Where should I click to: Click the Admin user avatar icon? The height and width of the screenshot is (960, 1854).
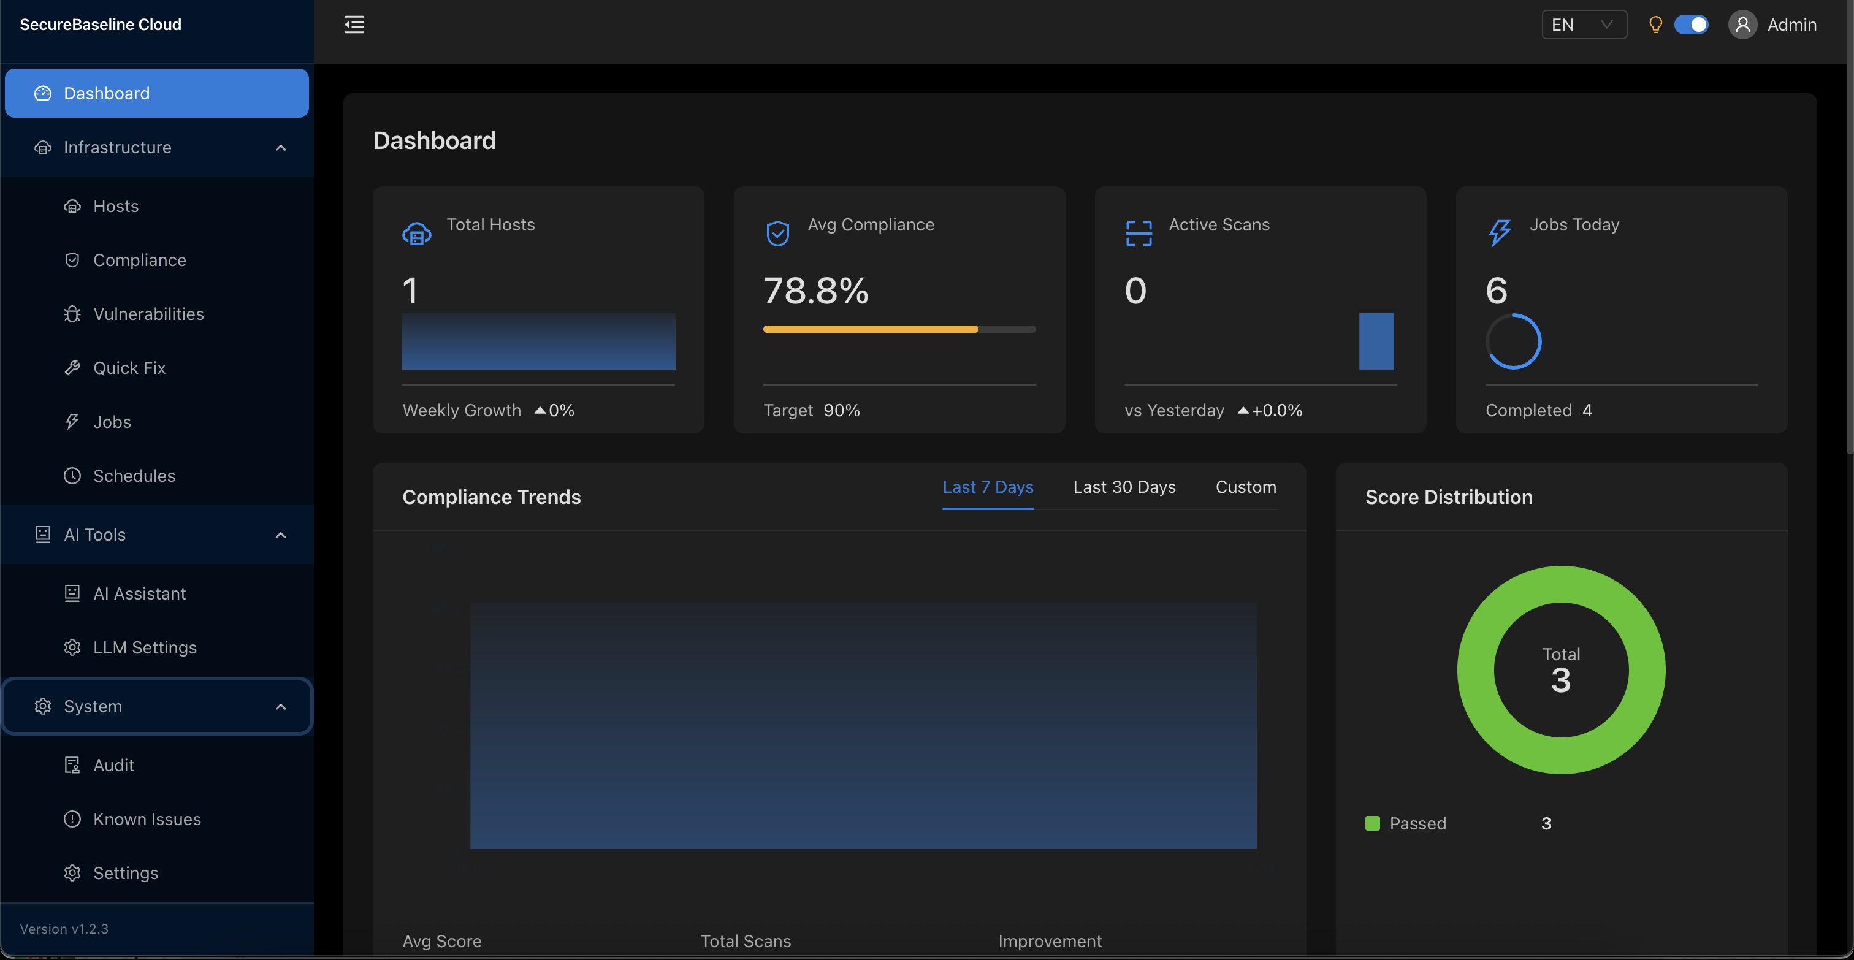click(x=1742, y=25)
